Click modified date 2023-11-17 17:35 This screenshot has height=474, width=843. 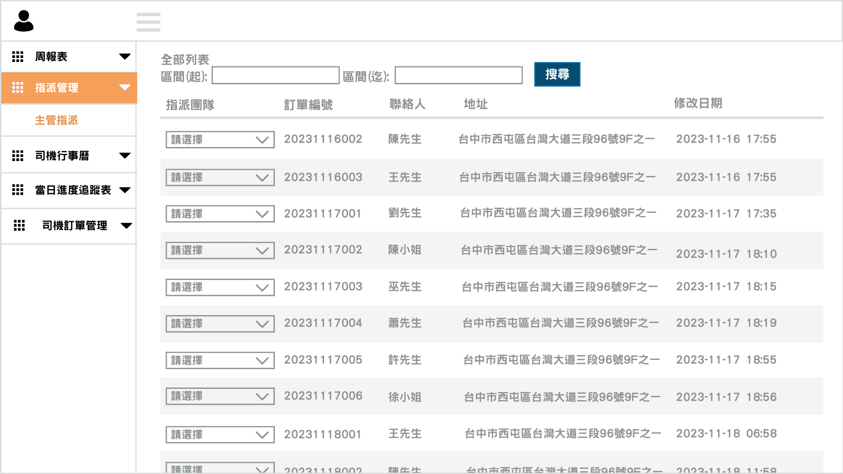pos(726,214)
